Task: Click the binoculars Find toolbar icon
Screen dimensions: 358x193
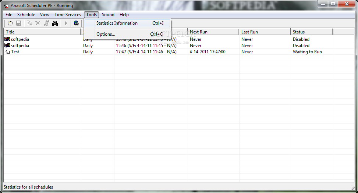Action: (x=55, y=23)
